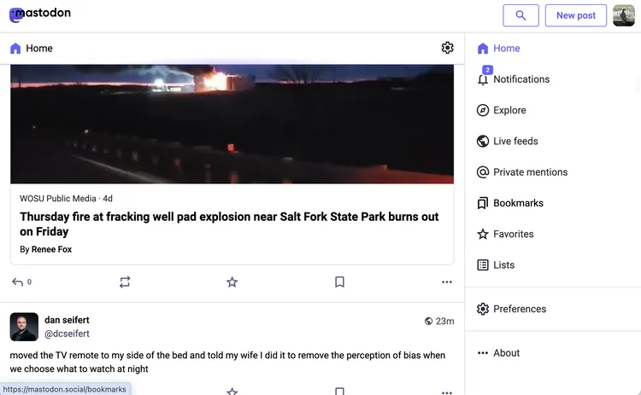Image resolution: width=641 pixels, height=395 pixels.
Task: Open your profile avatar in header
Action: point(624,15)
